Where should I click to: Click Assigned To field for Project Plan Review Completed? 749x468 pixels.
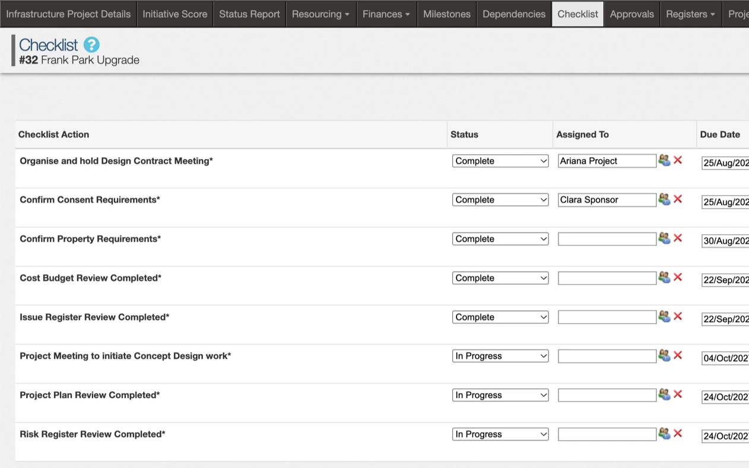pos(607,395)
